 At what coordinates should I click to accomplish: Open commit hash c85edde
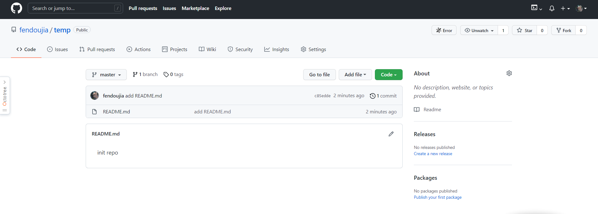coord(323,96)
